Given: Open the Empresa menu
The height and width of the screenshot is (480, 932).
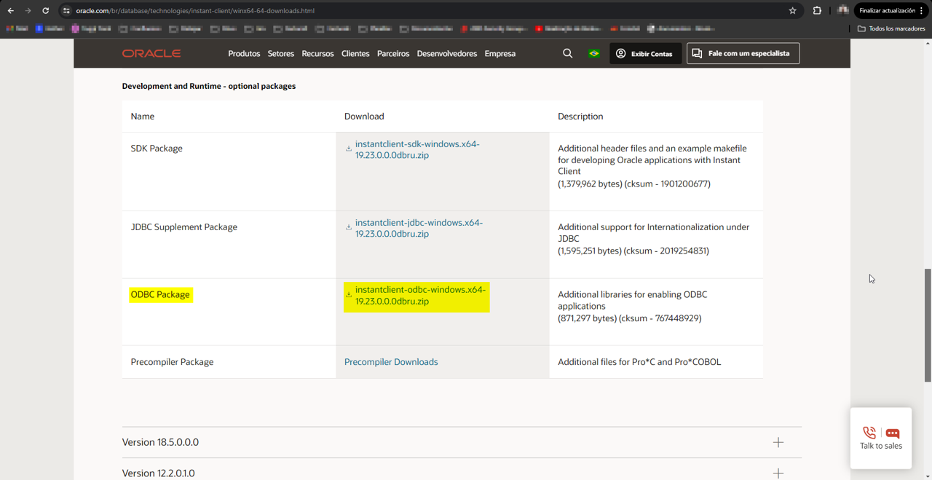Looking at the screenshot, I should tap(499, 53).
